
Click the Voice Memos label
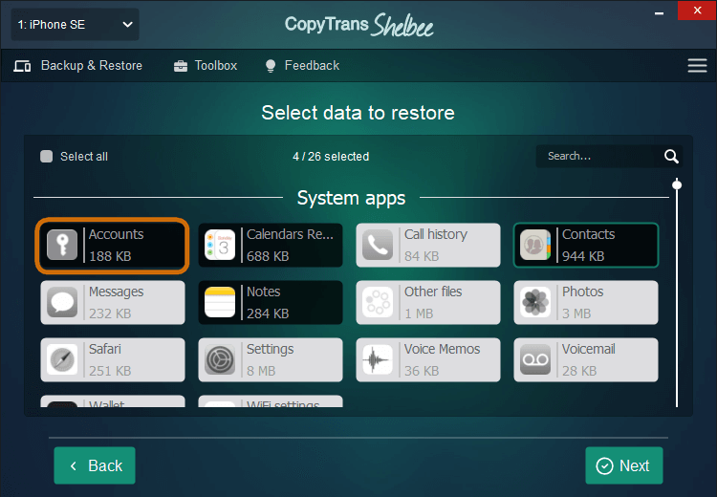click(x=443, y=349)
